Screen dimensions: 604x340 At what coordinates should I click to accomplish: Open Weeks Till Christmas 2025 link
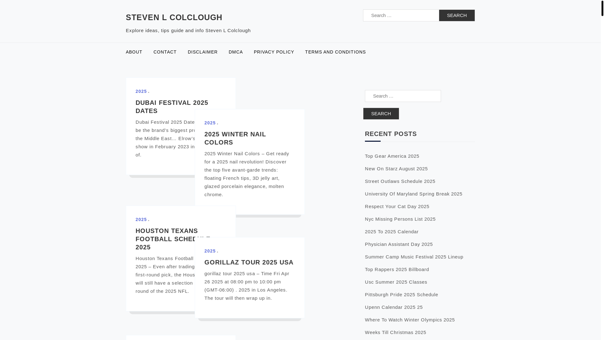pyautogui.click(x=395, y=332)
